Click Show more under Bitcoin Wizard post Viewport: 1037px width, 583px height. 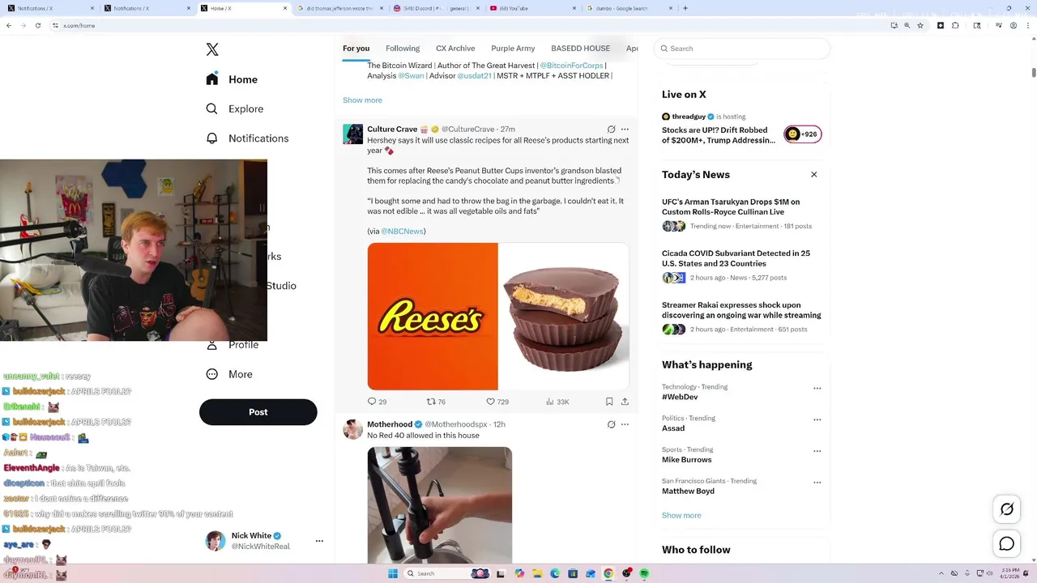(x=362, y=100)
